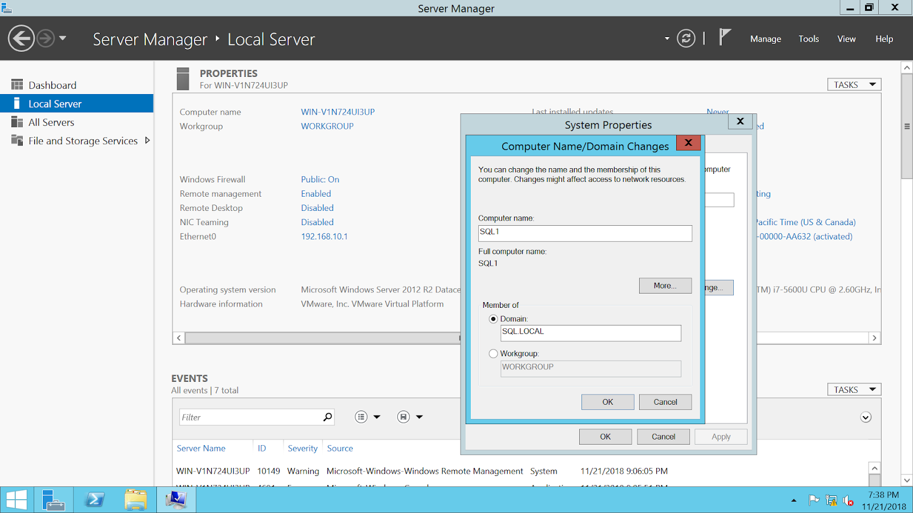Click the events list layout icon
The height and width of the screenshot is (513, 913).
tap(361, 417)
